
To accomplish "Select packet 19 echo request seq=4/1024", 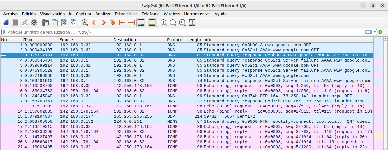I will (x=187, y=137).
